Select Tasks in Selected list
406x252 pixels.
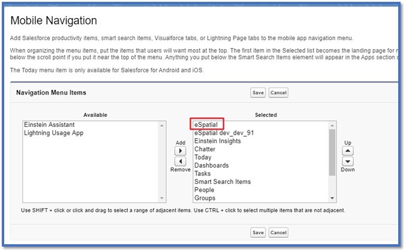[203, 174]
